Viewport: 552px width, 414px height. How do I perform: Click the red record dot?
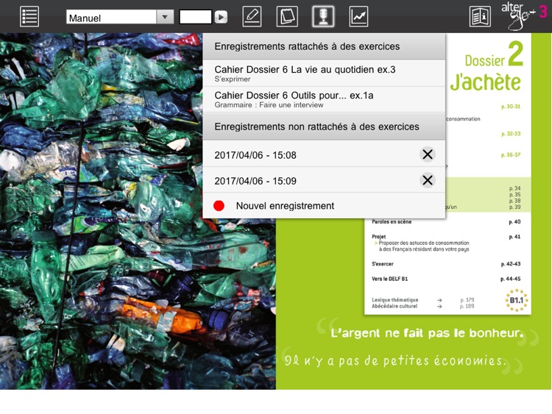[x=219, y=206]
